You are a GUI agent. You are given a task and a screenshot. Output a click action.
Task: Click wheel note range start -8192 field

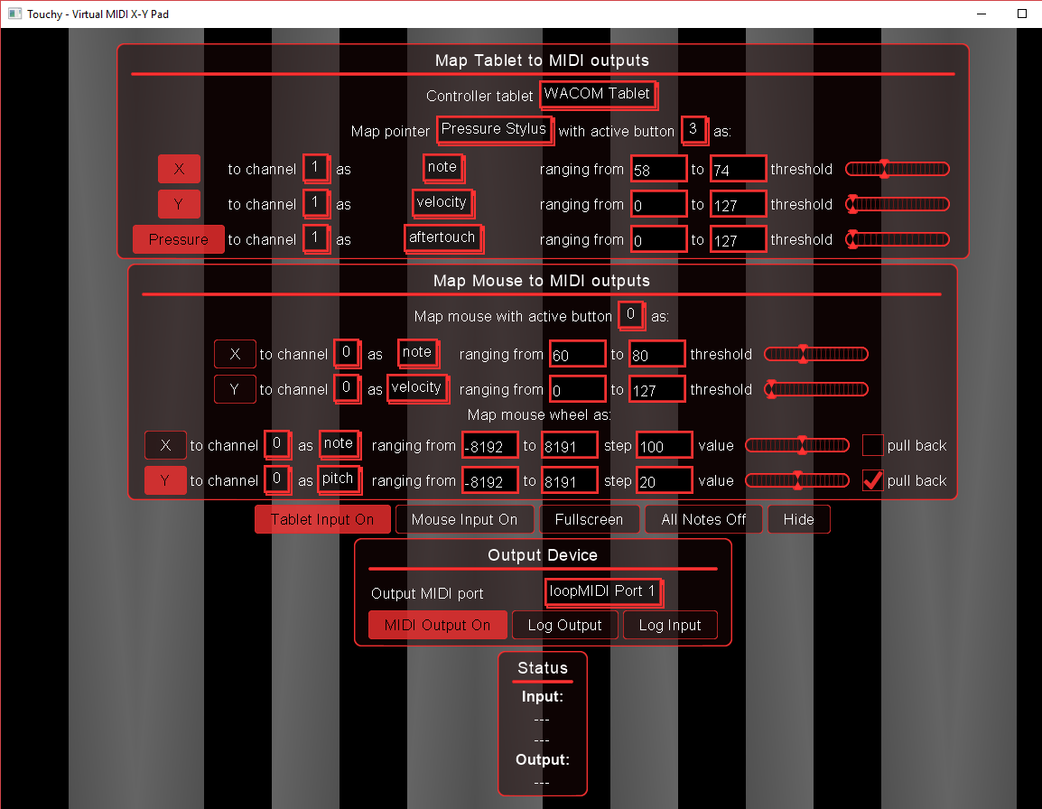[x=490, y=445]
